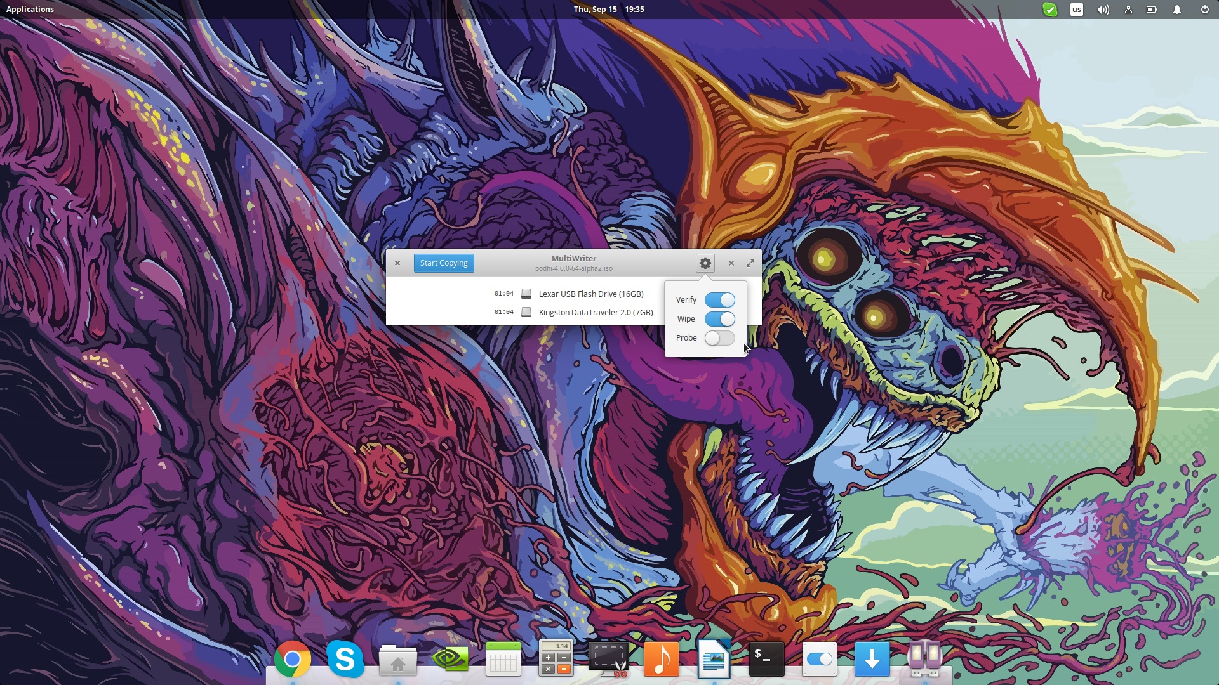Open the Applications menu
The height and width of the screenshot is (685, 1219).
pyautogui.click(x=30, y=10)
